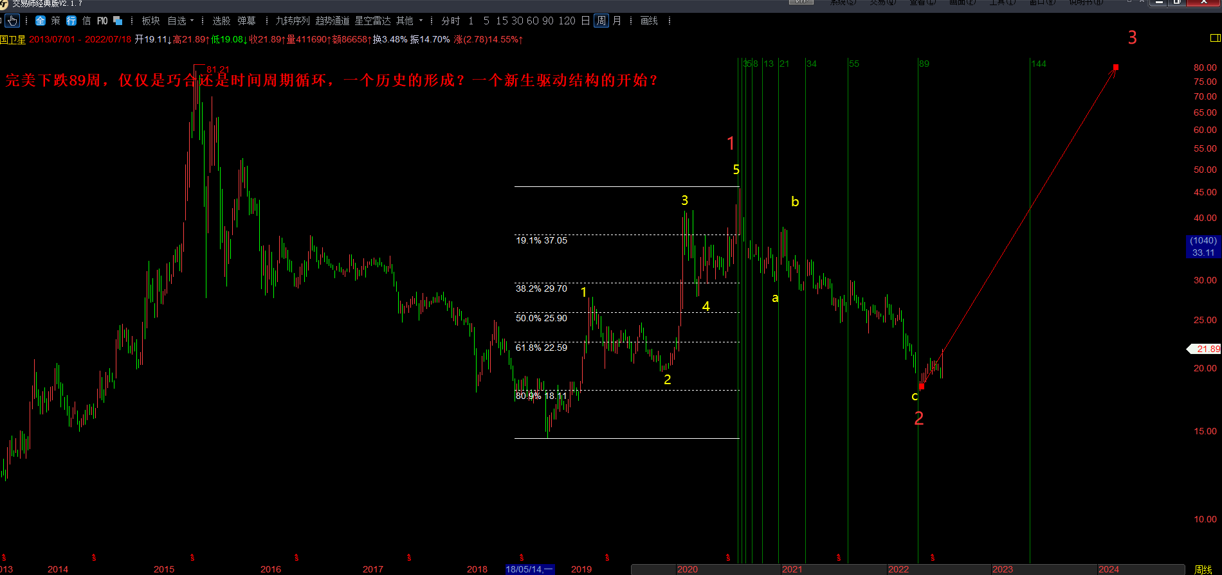Click the 19.1% 37.05 retracement label
Image resolution: width=1222 pixels, height=575 pixels.
(542, 240)
